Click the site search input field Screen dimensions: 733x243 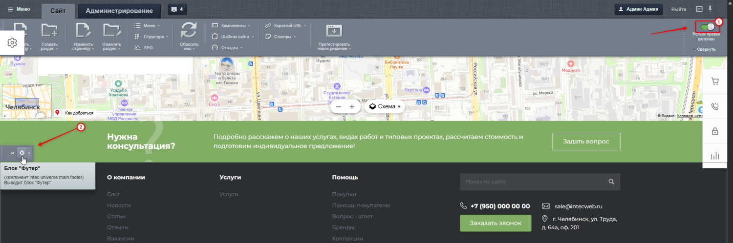pos(533,182)
